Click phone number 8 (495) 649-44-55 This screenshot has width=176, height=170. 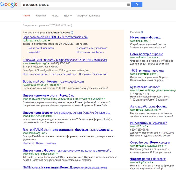click(x=140, y=94)
